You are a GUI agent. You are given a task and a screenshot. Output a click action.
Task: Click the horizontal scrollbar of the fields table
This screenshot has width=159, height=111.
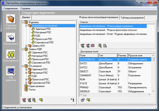(x=116, y=95)
